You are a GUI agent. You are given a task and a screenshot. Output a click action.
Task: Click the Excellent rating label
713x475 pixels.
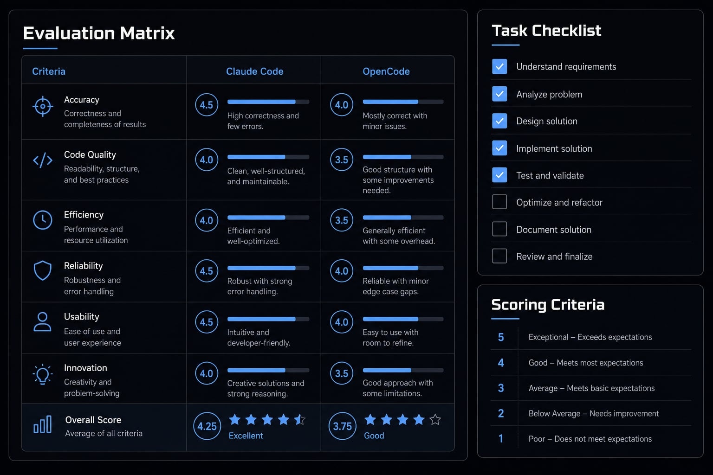click(x=246, y=436)
